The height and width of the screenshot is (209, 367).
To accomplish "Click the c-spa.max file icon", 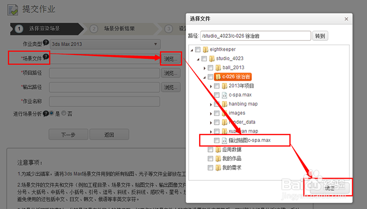I will [x=224, y=95].
